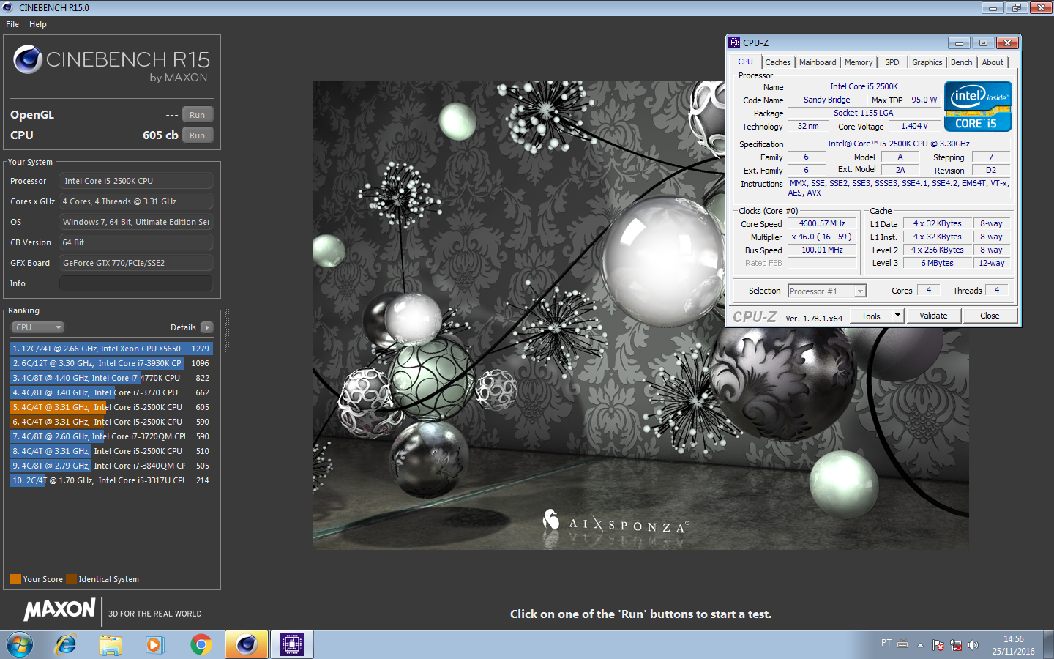This screenshot has width=1054, height=659.
Task: Select ranking row Core i7-3770 CPU
Action: (x=111, y=392)
